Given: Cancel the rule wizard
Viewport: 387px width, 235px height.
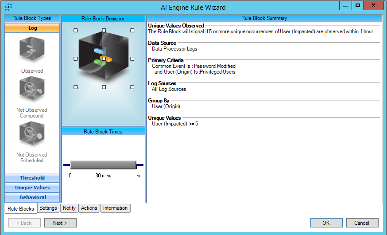Looking at the screenshot, I should pyautogui.click(x=362, y=223).
